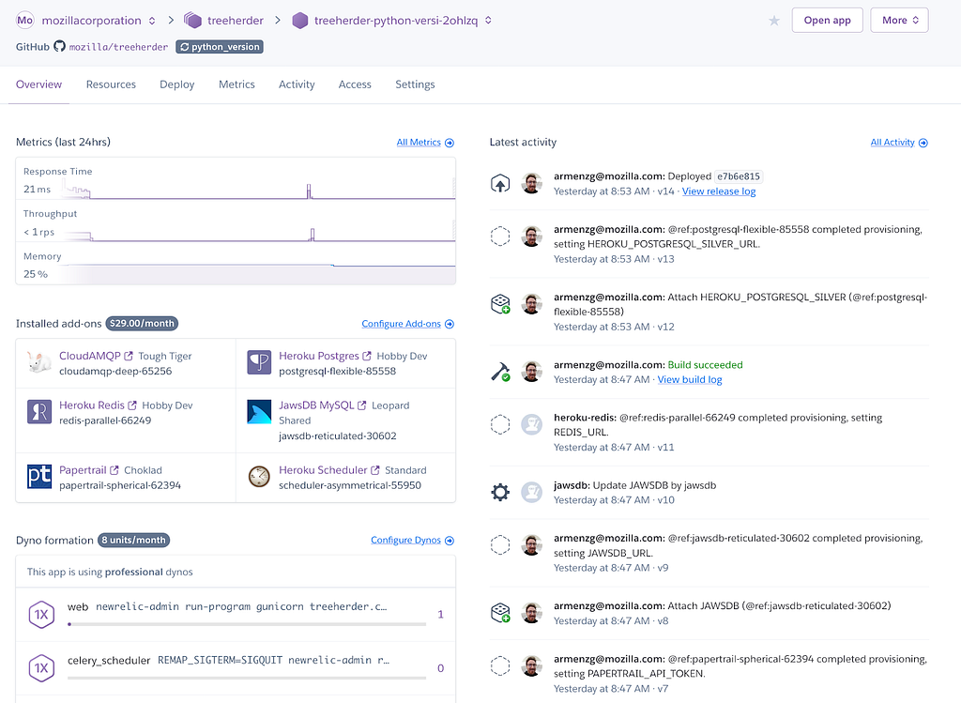Open the Activity tab
961x703 pixels.
297,84
